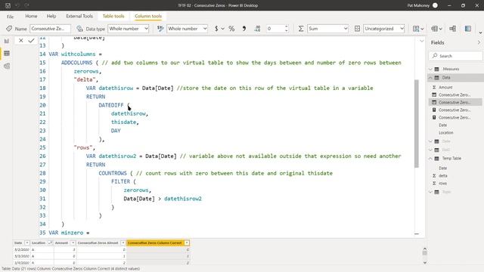Open the External Tools tab

click(x=79, y=16)
